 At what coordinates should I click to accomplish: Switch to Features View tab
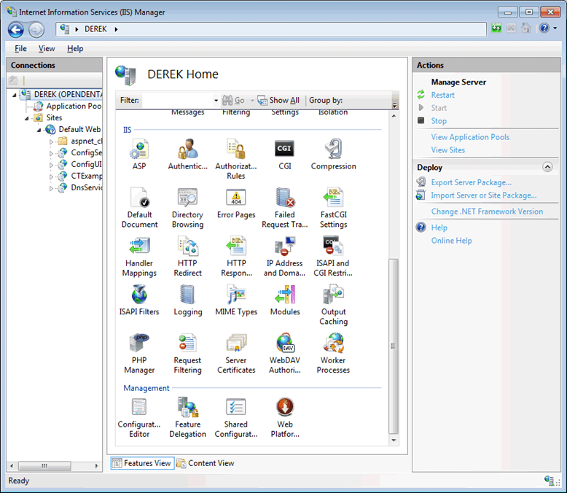point(142,463)
